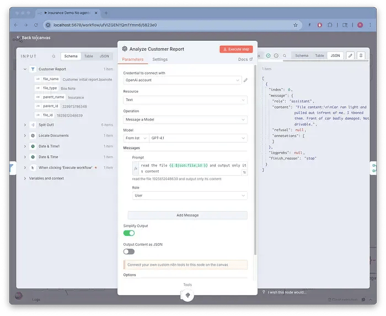This screenshot has height=316, width=386.
Task: Expand Variables and context section
Action: point(25,178)
